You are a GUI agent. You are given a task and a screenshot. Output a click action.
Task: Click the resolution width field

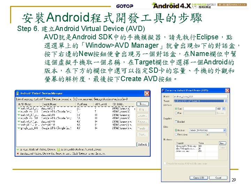(197, 134)
